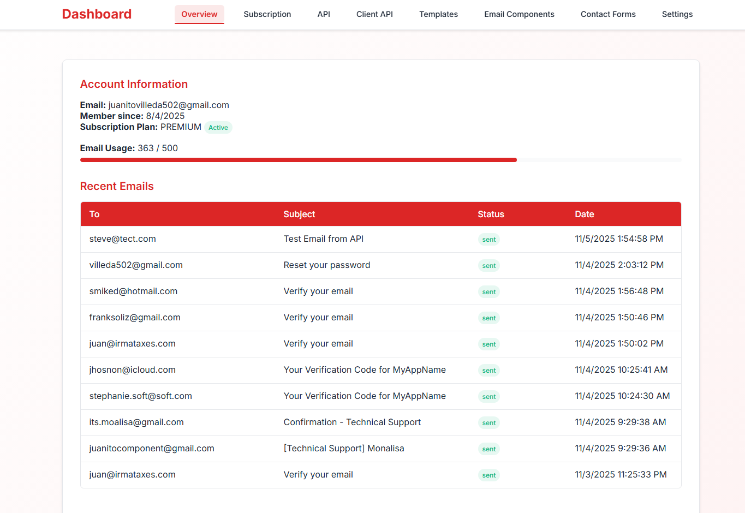Open the API tab
This screenshot has width=745, height=513.
click(323, 14)
